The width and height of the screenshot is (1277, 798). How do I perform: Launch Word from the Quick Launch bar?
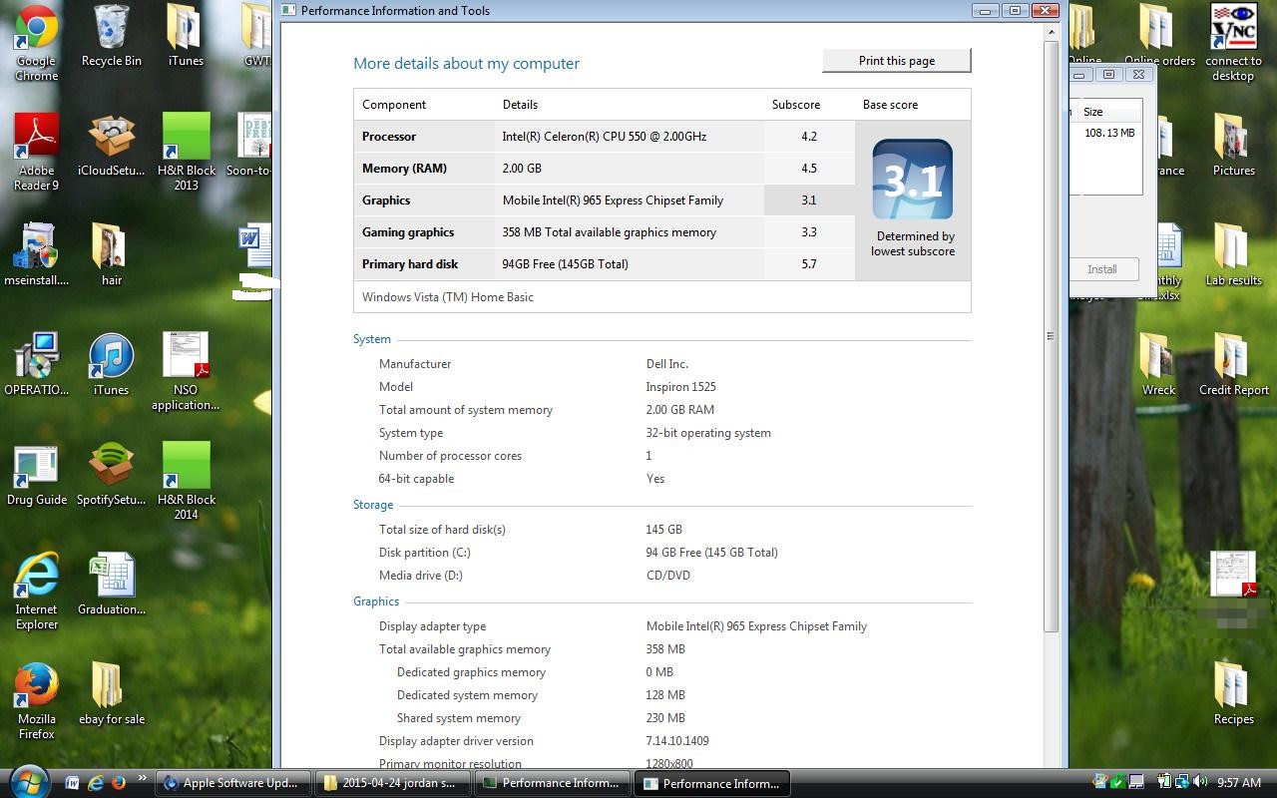tap(73, 783)
